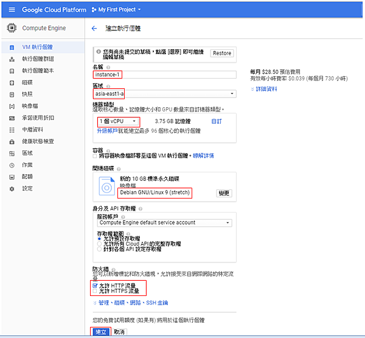Click the Google Cloud Platform logo text
Viewport: 365px width, 338px height.
point(54,10)
